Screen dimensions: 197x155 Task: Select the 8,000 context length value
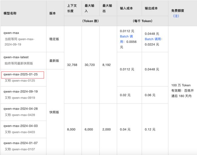(71, 129)
